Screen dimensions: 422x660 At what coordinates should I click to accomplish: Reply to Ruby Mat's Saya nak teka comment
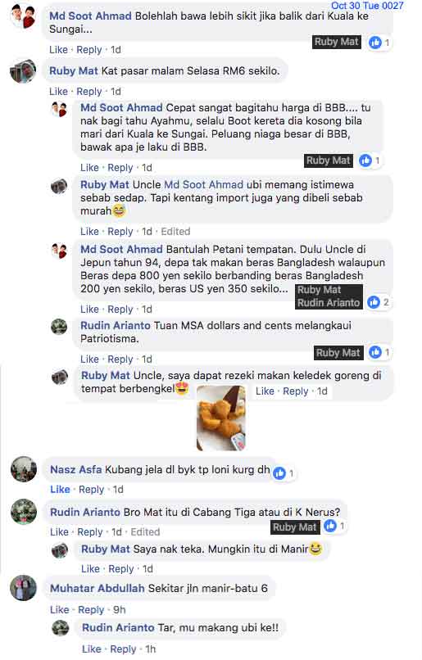[x=121, y=568]
